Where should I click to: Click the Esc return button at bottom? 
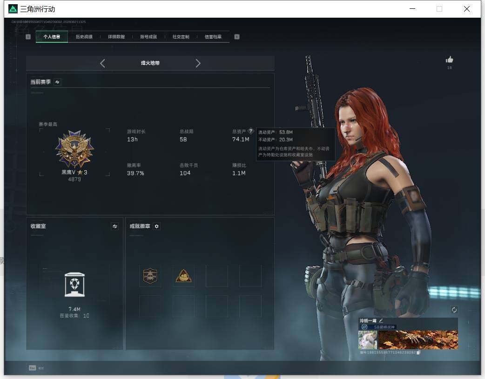pyautogui.click(x=36, y=368)
